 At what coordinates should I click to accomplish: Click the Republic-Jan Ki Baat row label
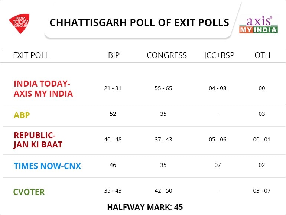tap(38, 140)
